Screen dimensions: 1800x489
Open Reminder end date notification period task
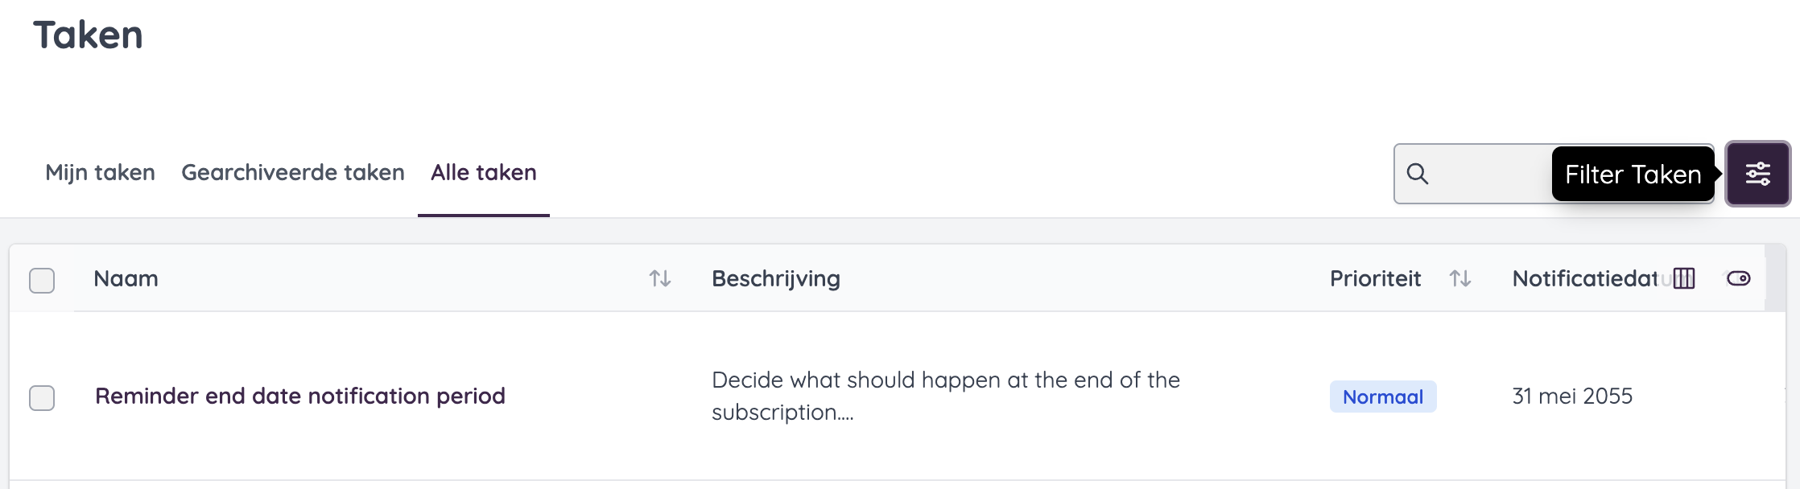[300, 396]
